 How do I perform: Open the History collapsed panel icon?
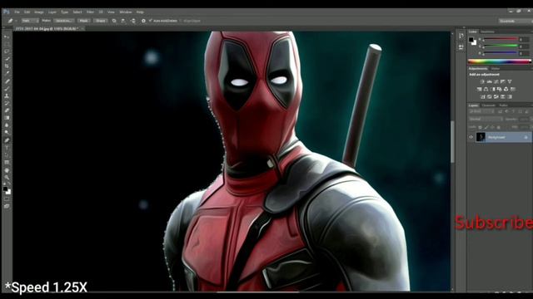click(x=461, y=36)
